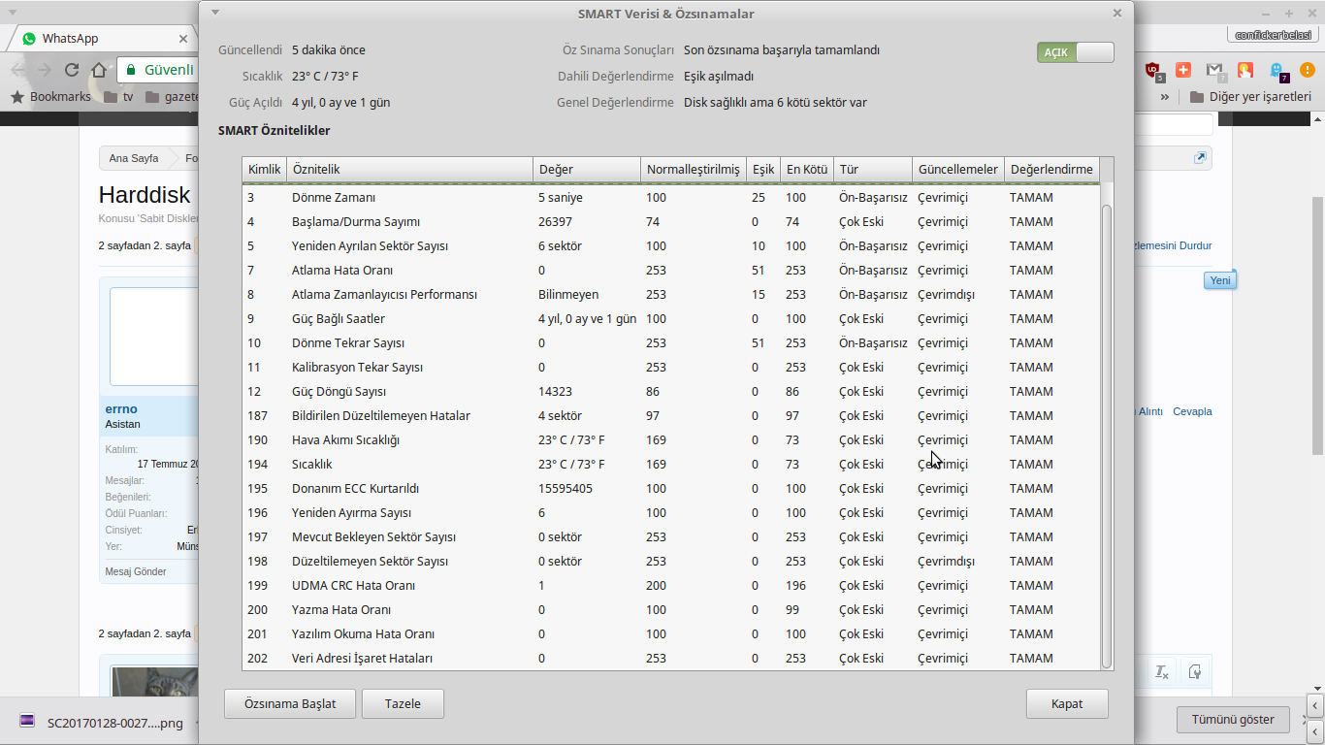Switch to the WhatsApp browser tab
The width and height of the screenshot is (1325, 745).
coord(97,39)
